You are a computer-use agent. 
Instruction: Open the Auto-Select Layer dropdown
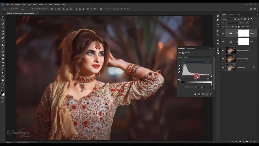coord(24,9)
